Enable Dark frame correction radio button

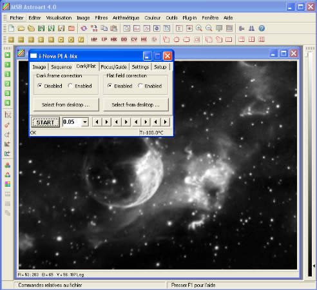coord(70,86)
